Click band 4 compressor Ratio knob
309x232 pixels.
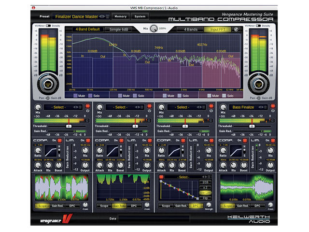pyautogui.click(x=223, y=150)
